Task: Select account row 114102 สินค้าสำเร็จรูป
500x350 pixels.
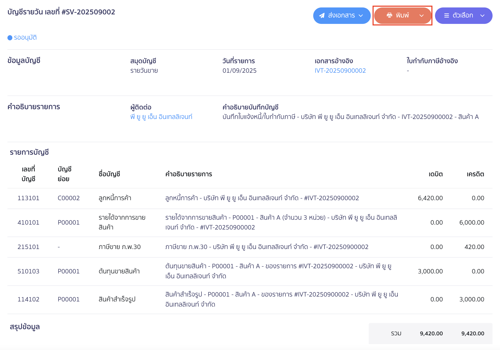Action: pos(117,299)
